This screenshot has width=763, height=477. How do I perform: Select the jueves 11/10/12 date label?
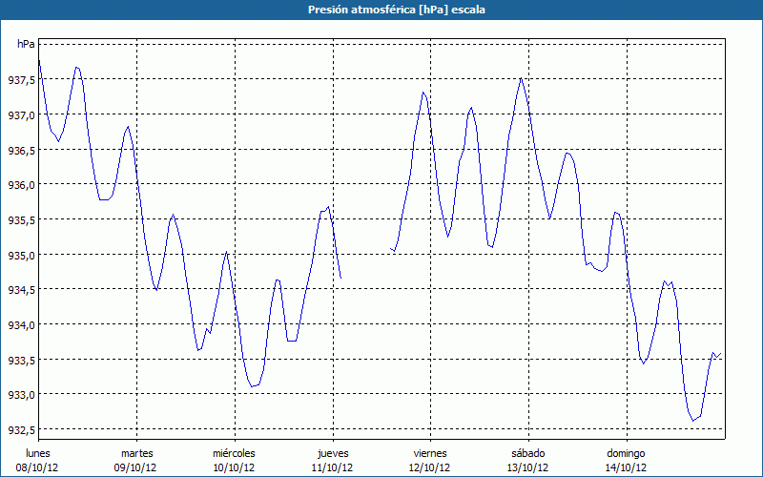click(333, 460)
